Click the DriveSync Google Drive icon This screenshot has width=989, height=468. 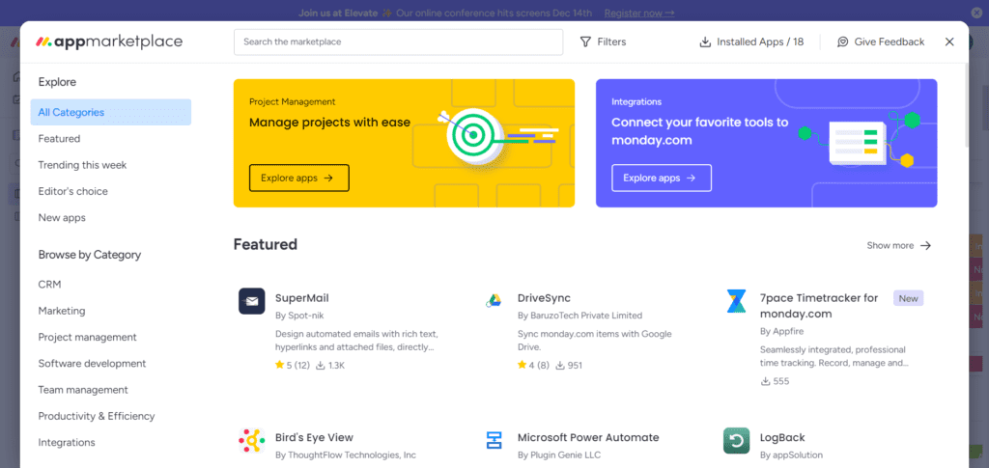494,300
